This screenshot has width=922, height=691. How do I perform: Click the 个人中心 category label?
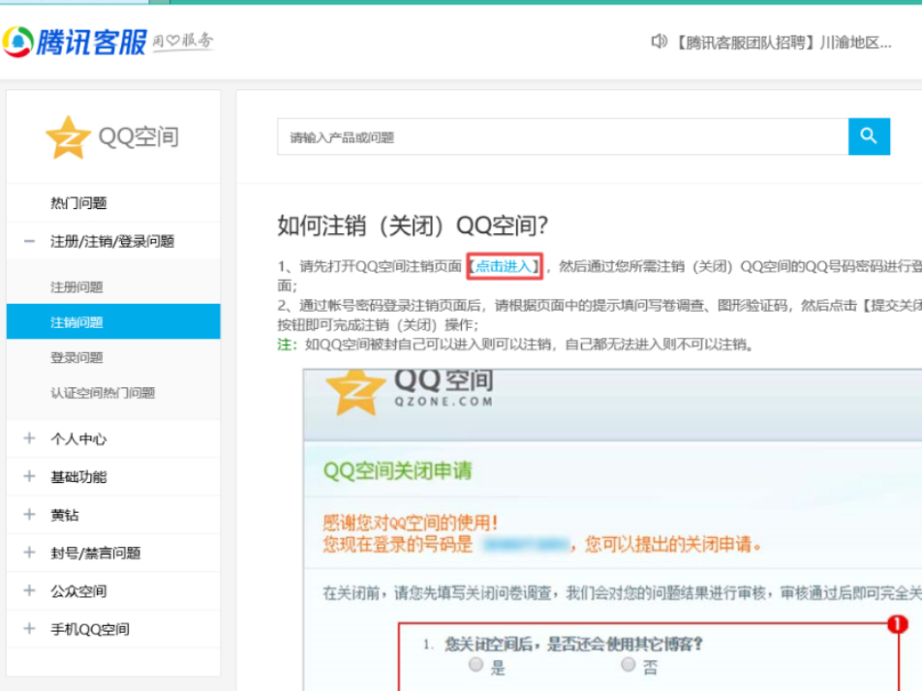point(78,439)
